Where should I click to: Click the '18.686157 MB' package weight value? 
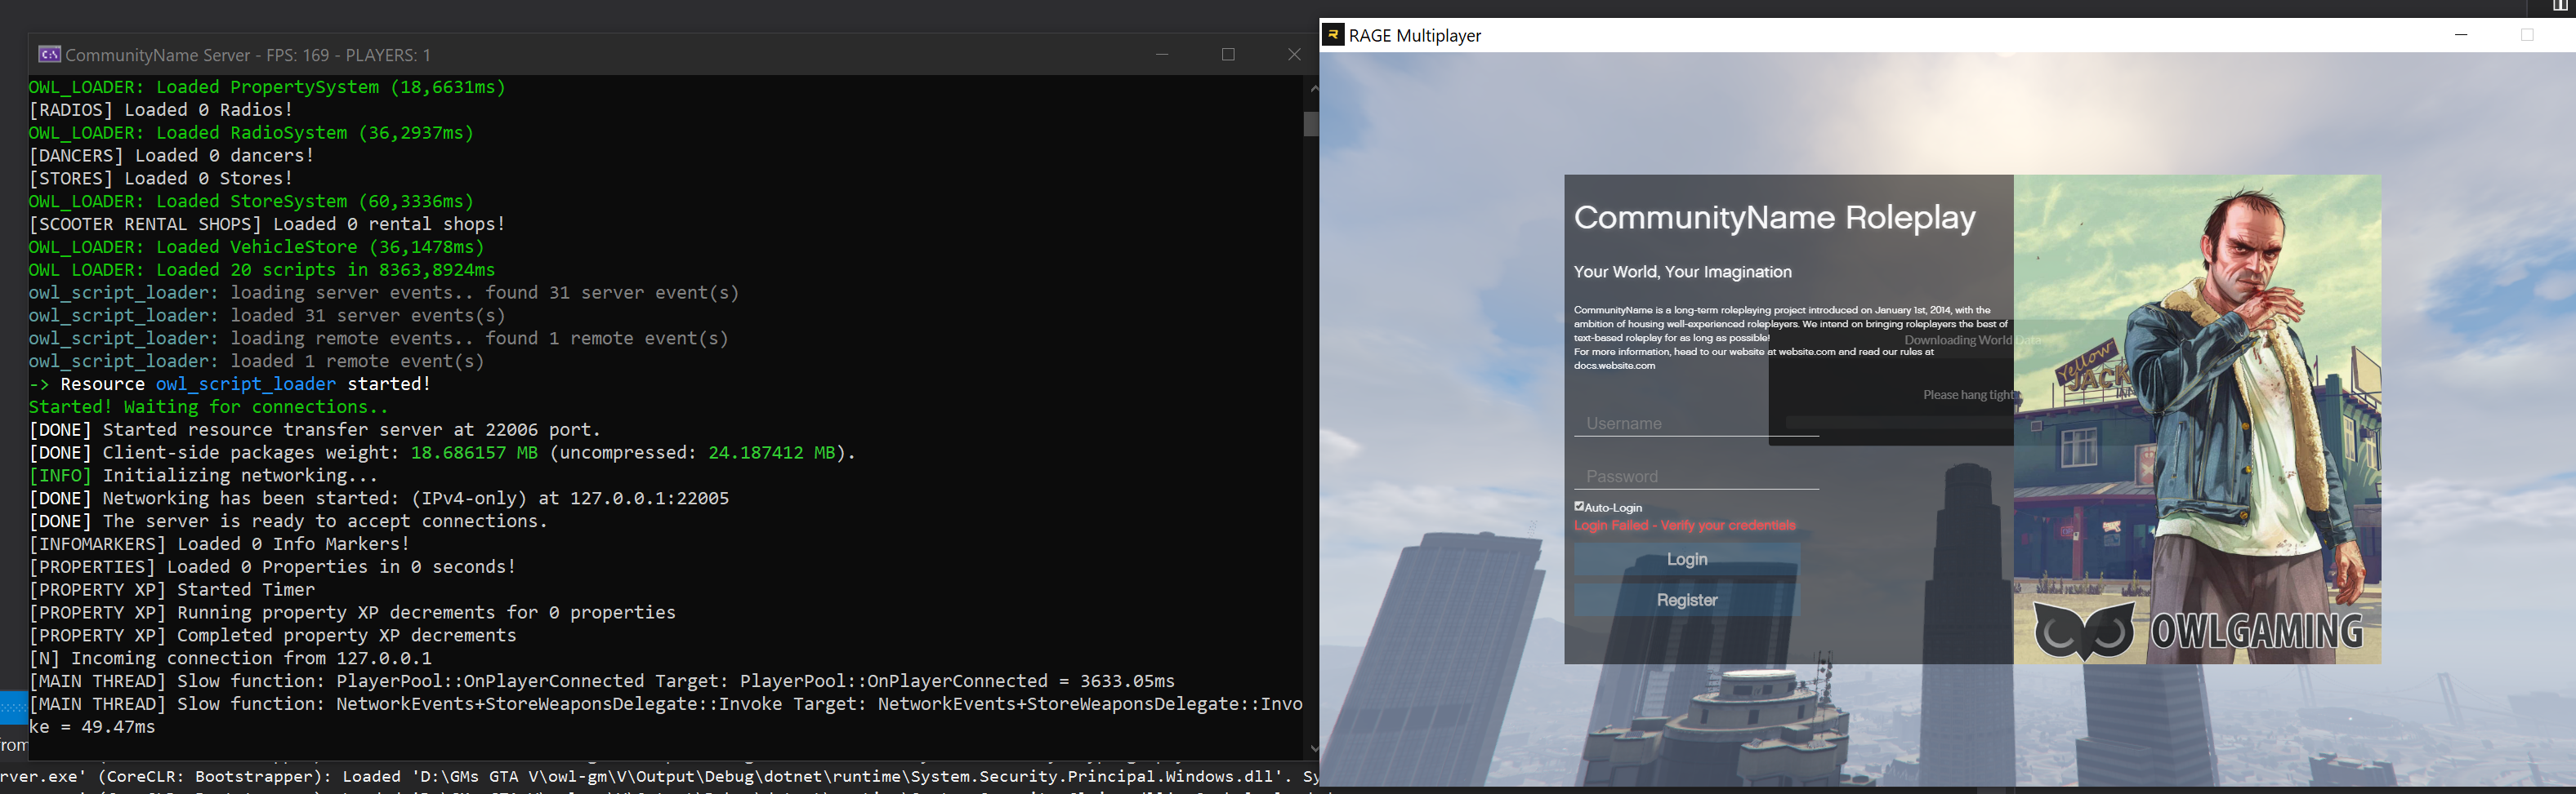click(x=474, y=452)
